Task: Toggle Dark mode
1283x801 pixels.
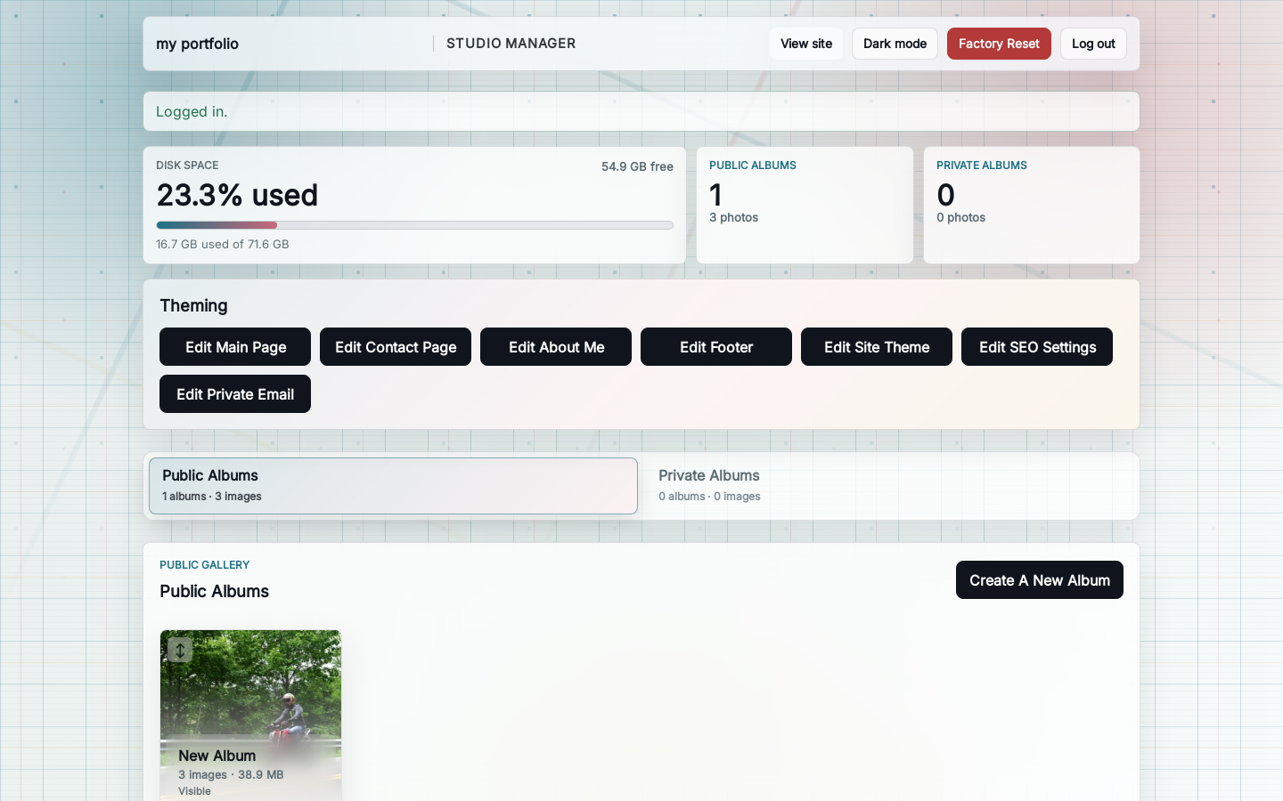Action: click(x=895, y=44)
